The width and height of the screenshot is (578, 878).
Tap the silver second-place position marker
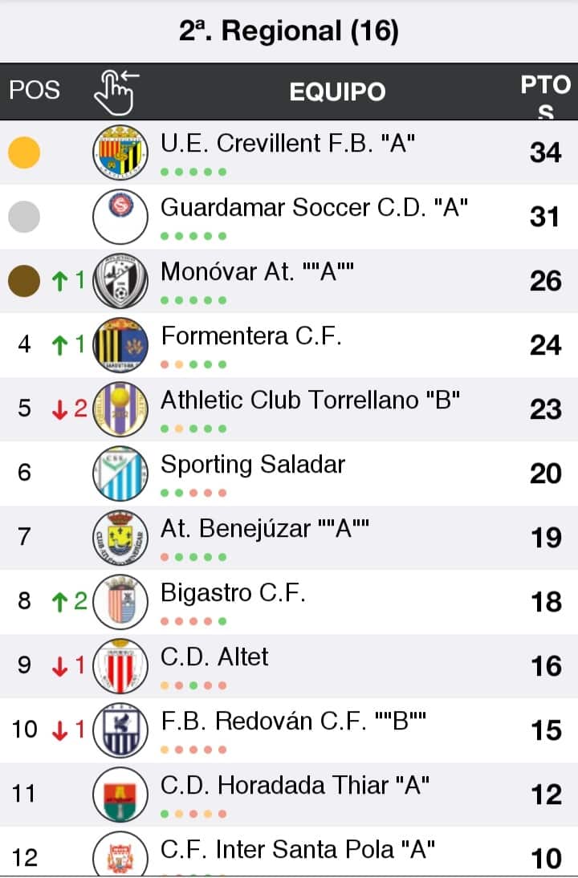point(24,217)
